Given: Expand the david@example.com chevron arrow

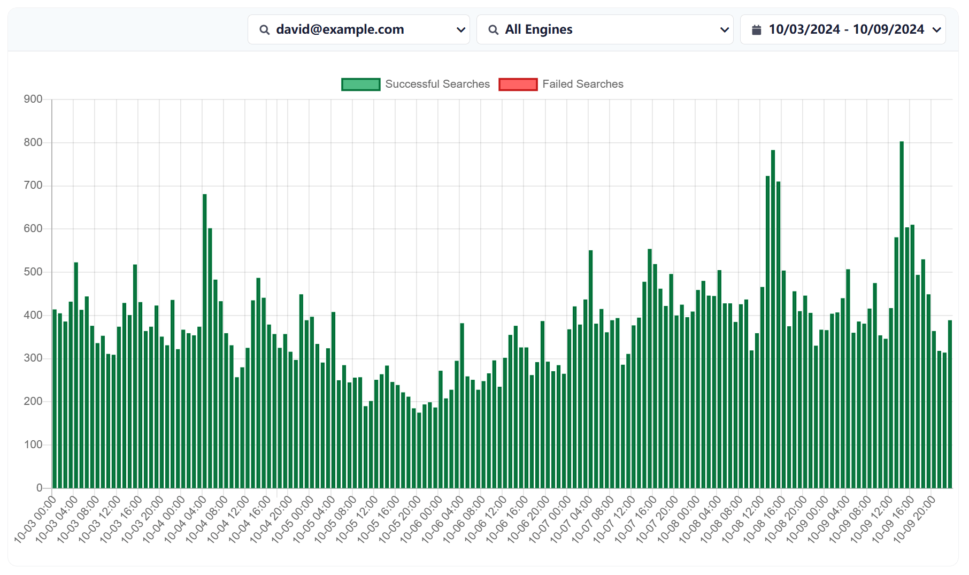Looking at the screenshot, I should [460, 30].
